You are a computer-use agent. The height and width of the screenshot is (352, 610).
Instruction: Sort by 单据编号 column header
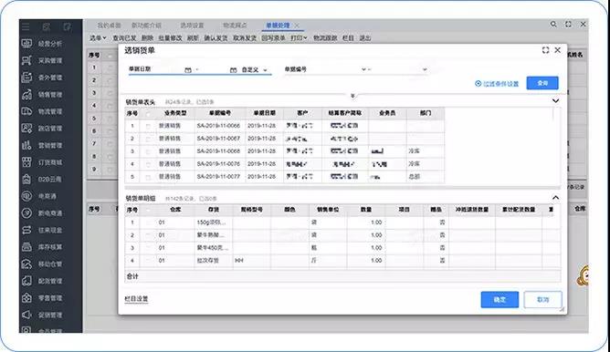220,113
